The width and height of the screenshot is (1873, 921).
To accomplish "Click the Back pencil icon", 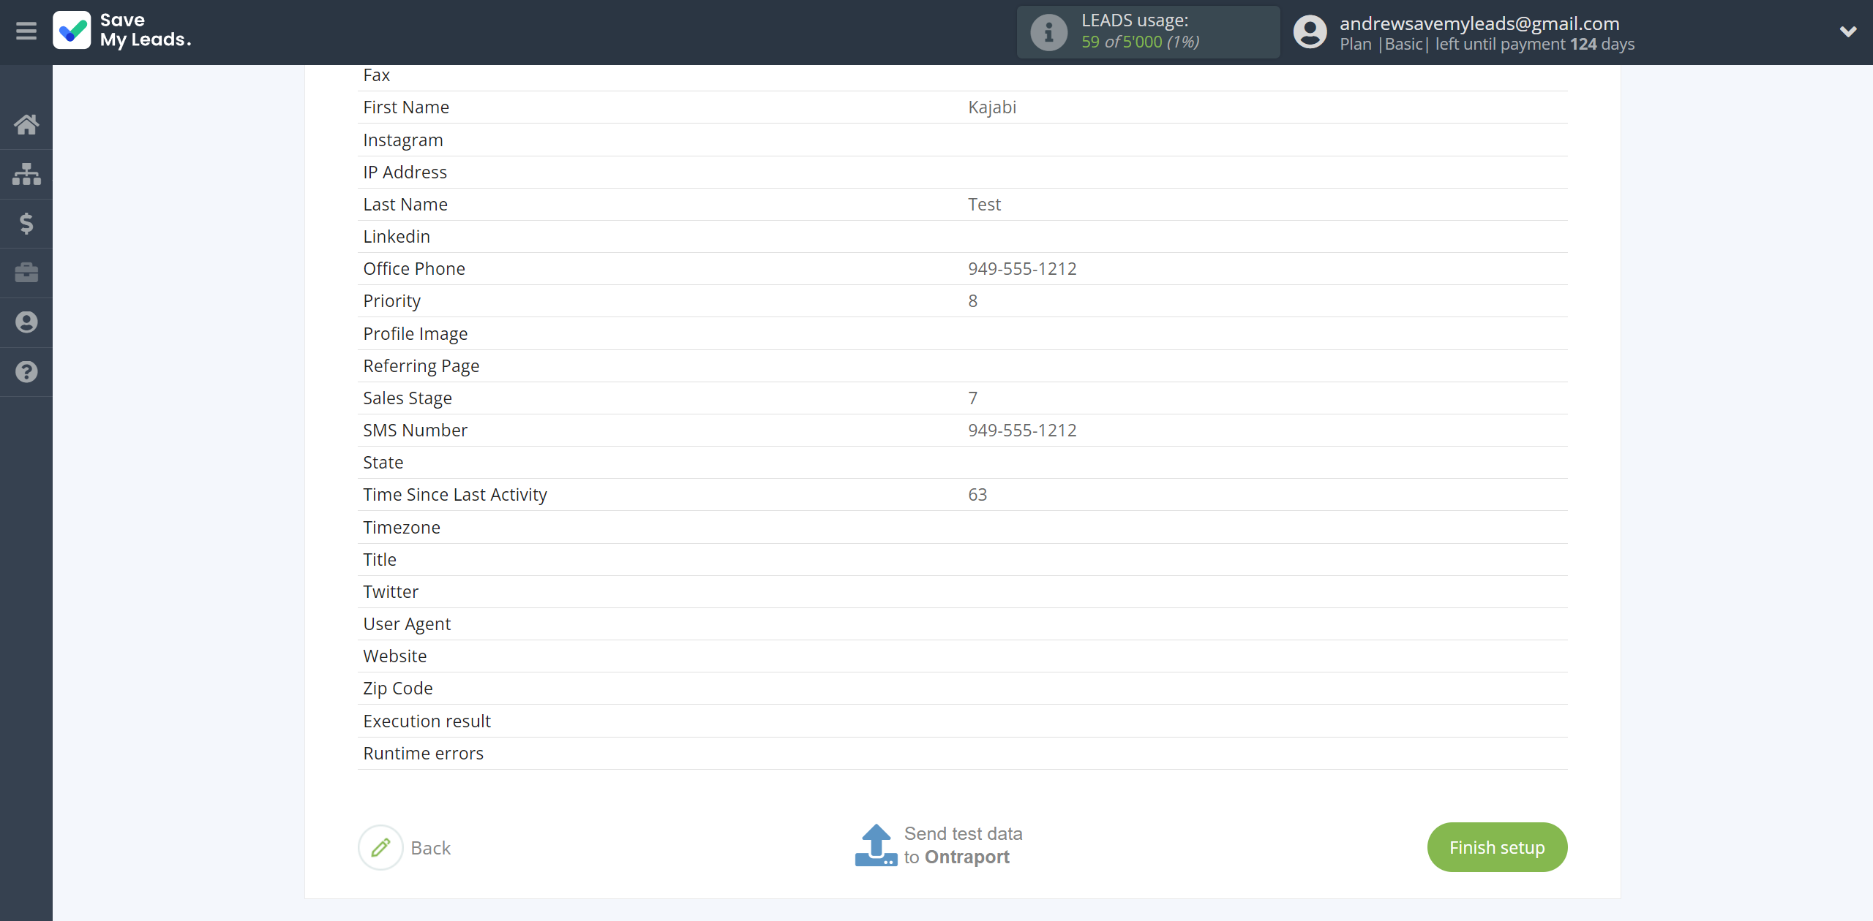I will (x=380, y=847).
